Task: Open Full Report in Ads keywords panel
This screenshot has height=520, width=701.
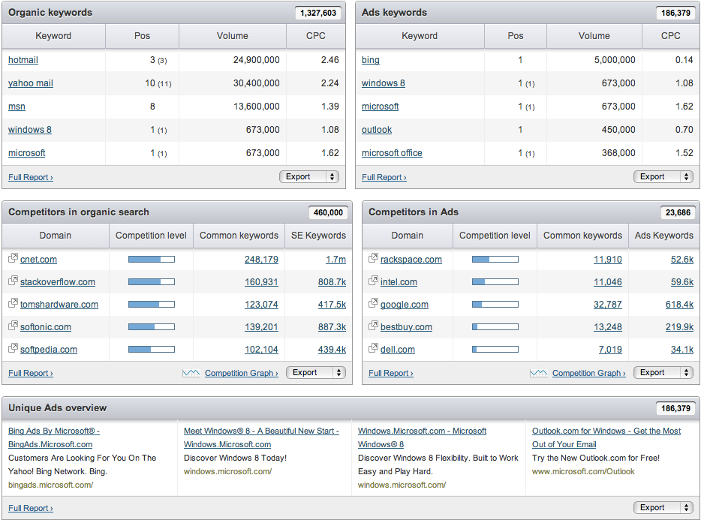Action: click(384, 177)
